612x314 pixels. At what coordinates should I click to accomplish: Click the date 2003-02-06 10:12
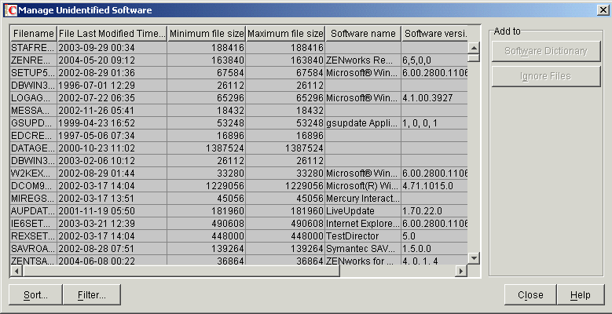click(112, 161)
